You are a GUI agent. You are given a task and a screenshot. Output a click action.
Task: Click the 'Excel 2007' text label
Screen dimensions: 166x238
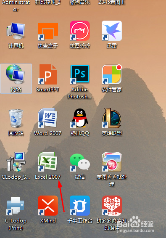(47, 177)
